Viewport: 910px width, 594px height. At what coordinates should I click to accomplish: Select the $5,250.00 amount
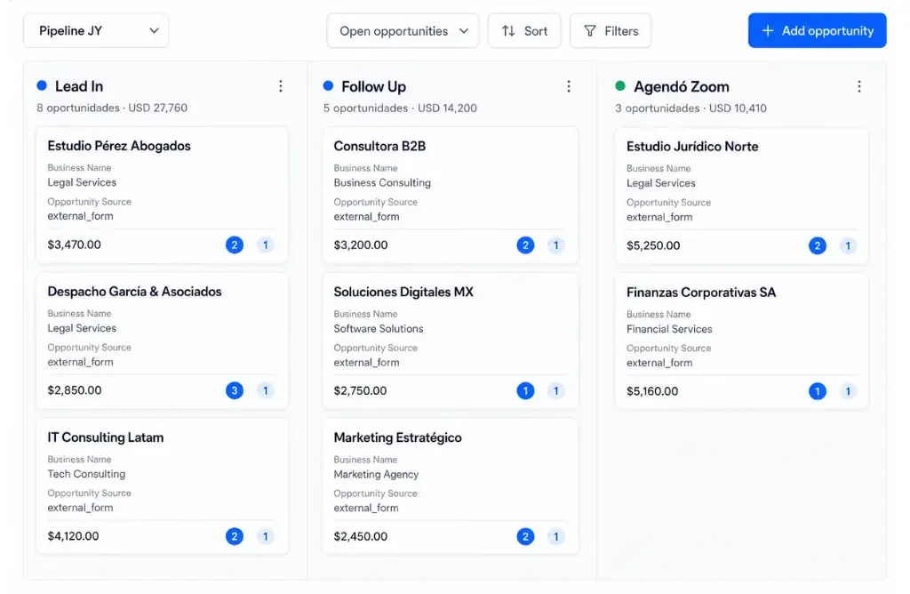[653, 246]
